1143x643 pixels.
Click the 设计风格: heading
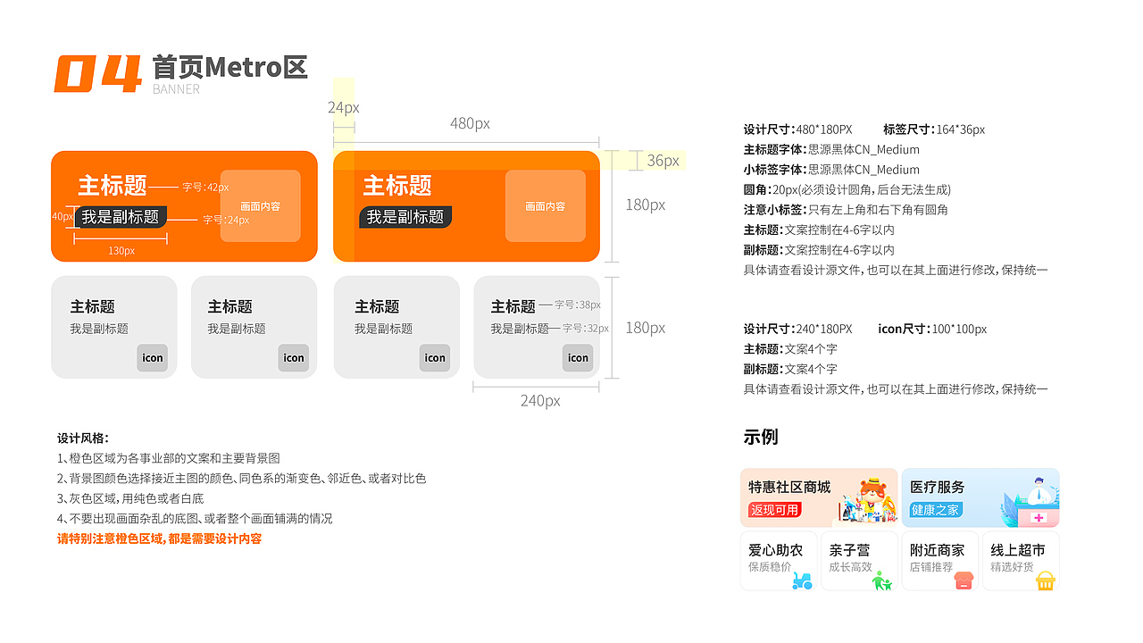click(x=83, y=438)
